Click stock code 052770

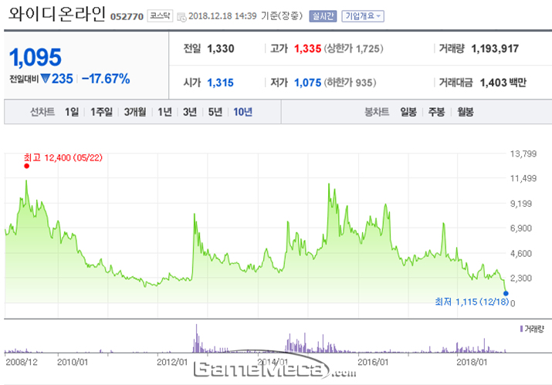pos(127,16)
